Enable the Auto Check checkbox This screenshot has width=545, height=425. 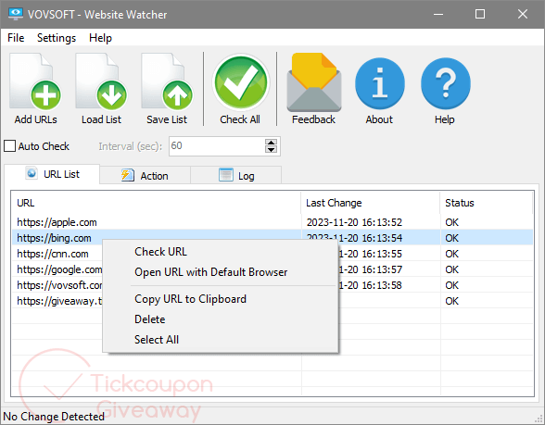9,146
